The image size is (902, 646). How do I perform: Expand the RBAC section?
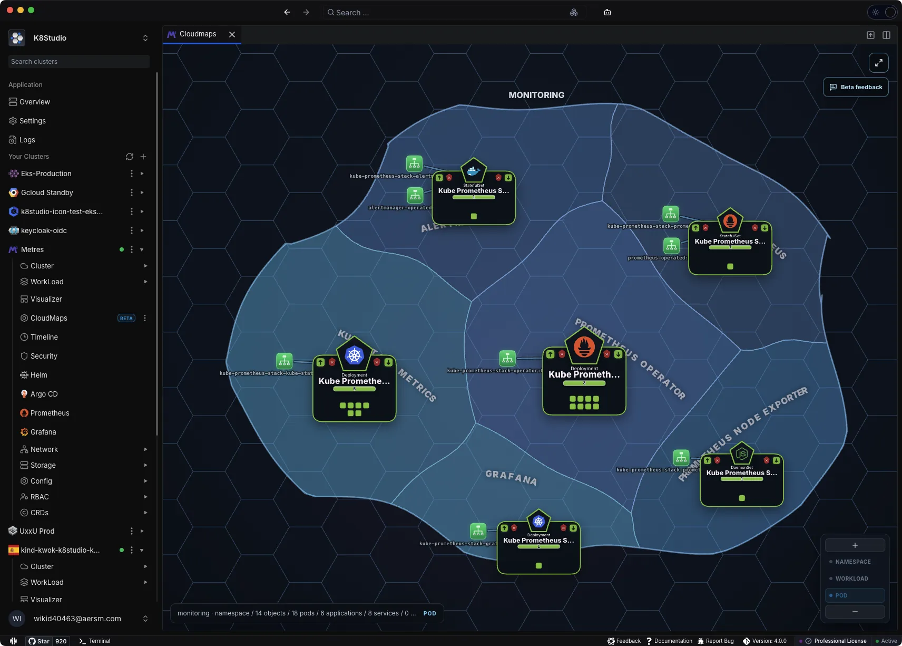click(x=145, y=497)
